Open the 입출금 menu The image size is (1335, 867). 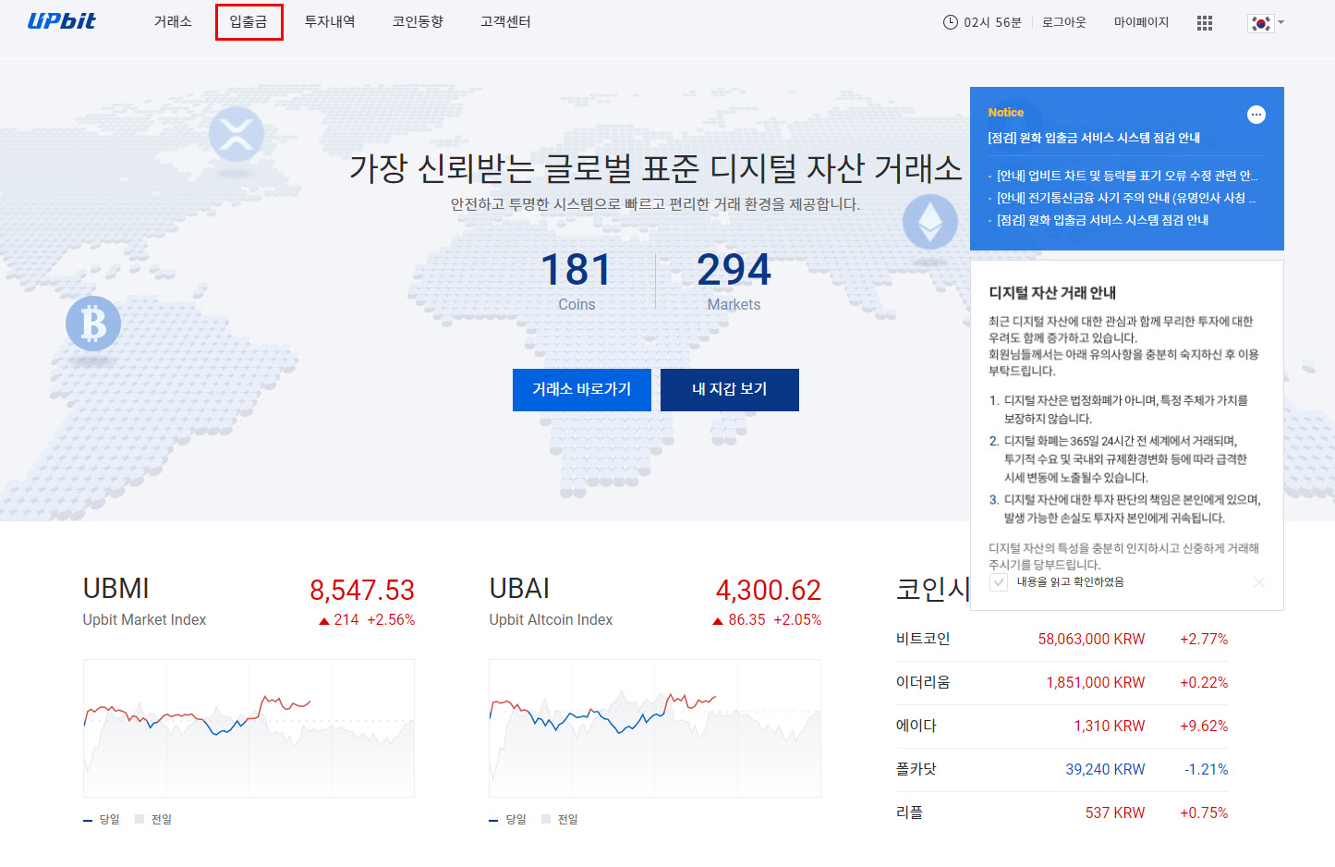pyautogui.click(x=249, y=21)
